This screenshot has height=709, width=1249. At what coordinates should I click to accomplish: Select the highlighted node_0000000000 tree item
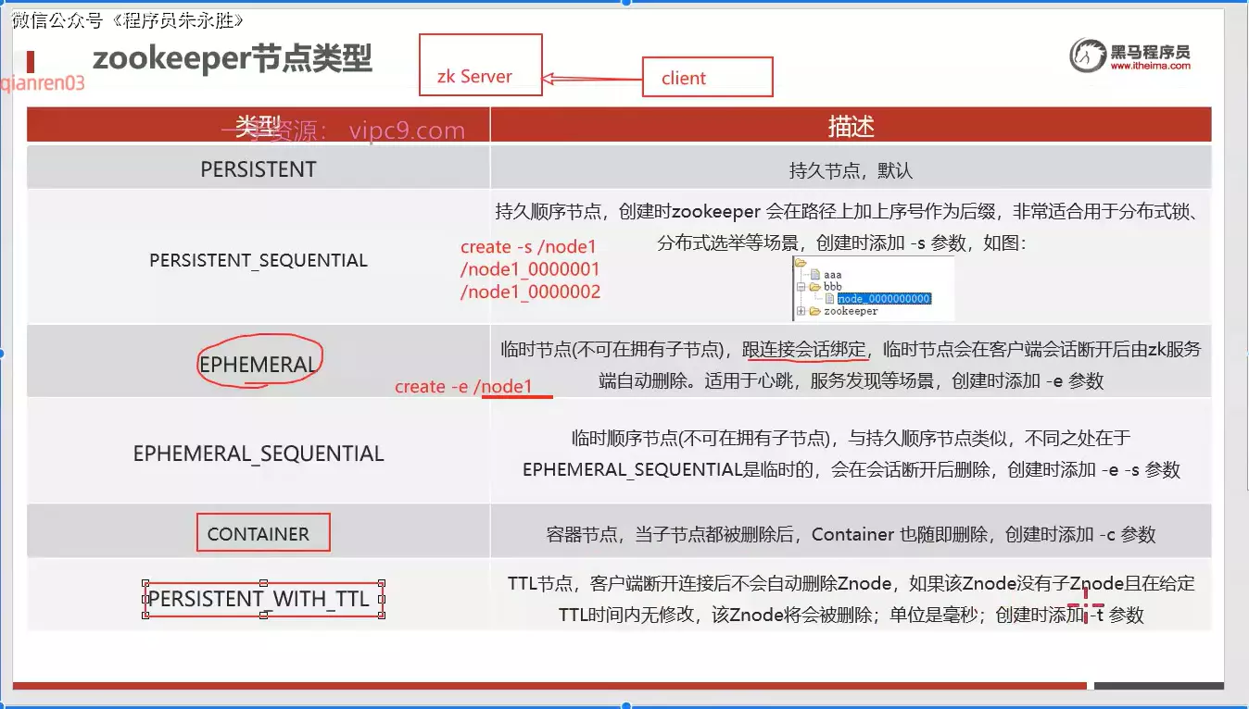pyautogui.click(x=884, y=299)
